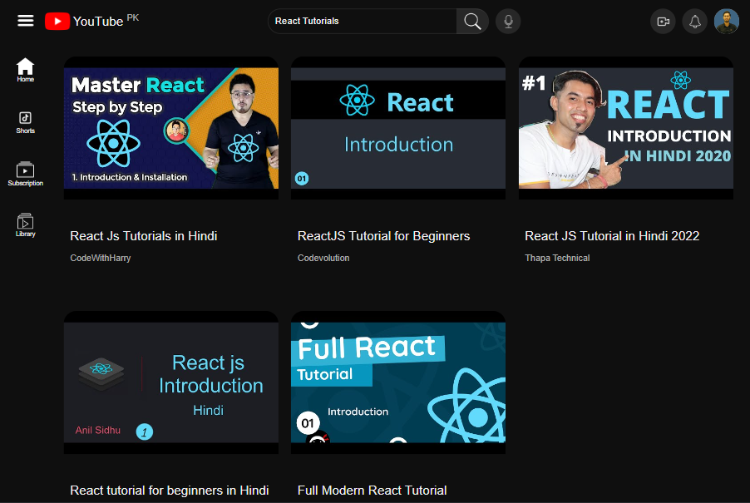Open Shorts in sidebar
The width and height of the screenshot is (750, 503).
coord(25,122)
